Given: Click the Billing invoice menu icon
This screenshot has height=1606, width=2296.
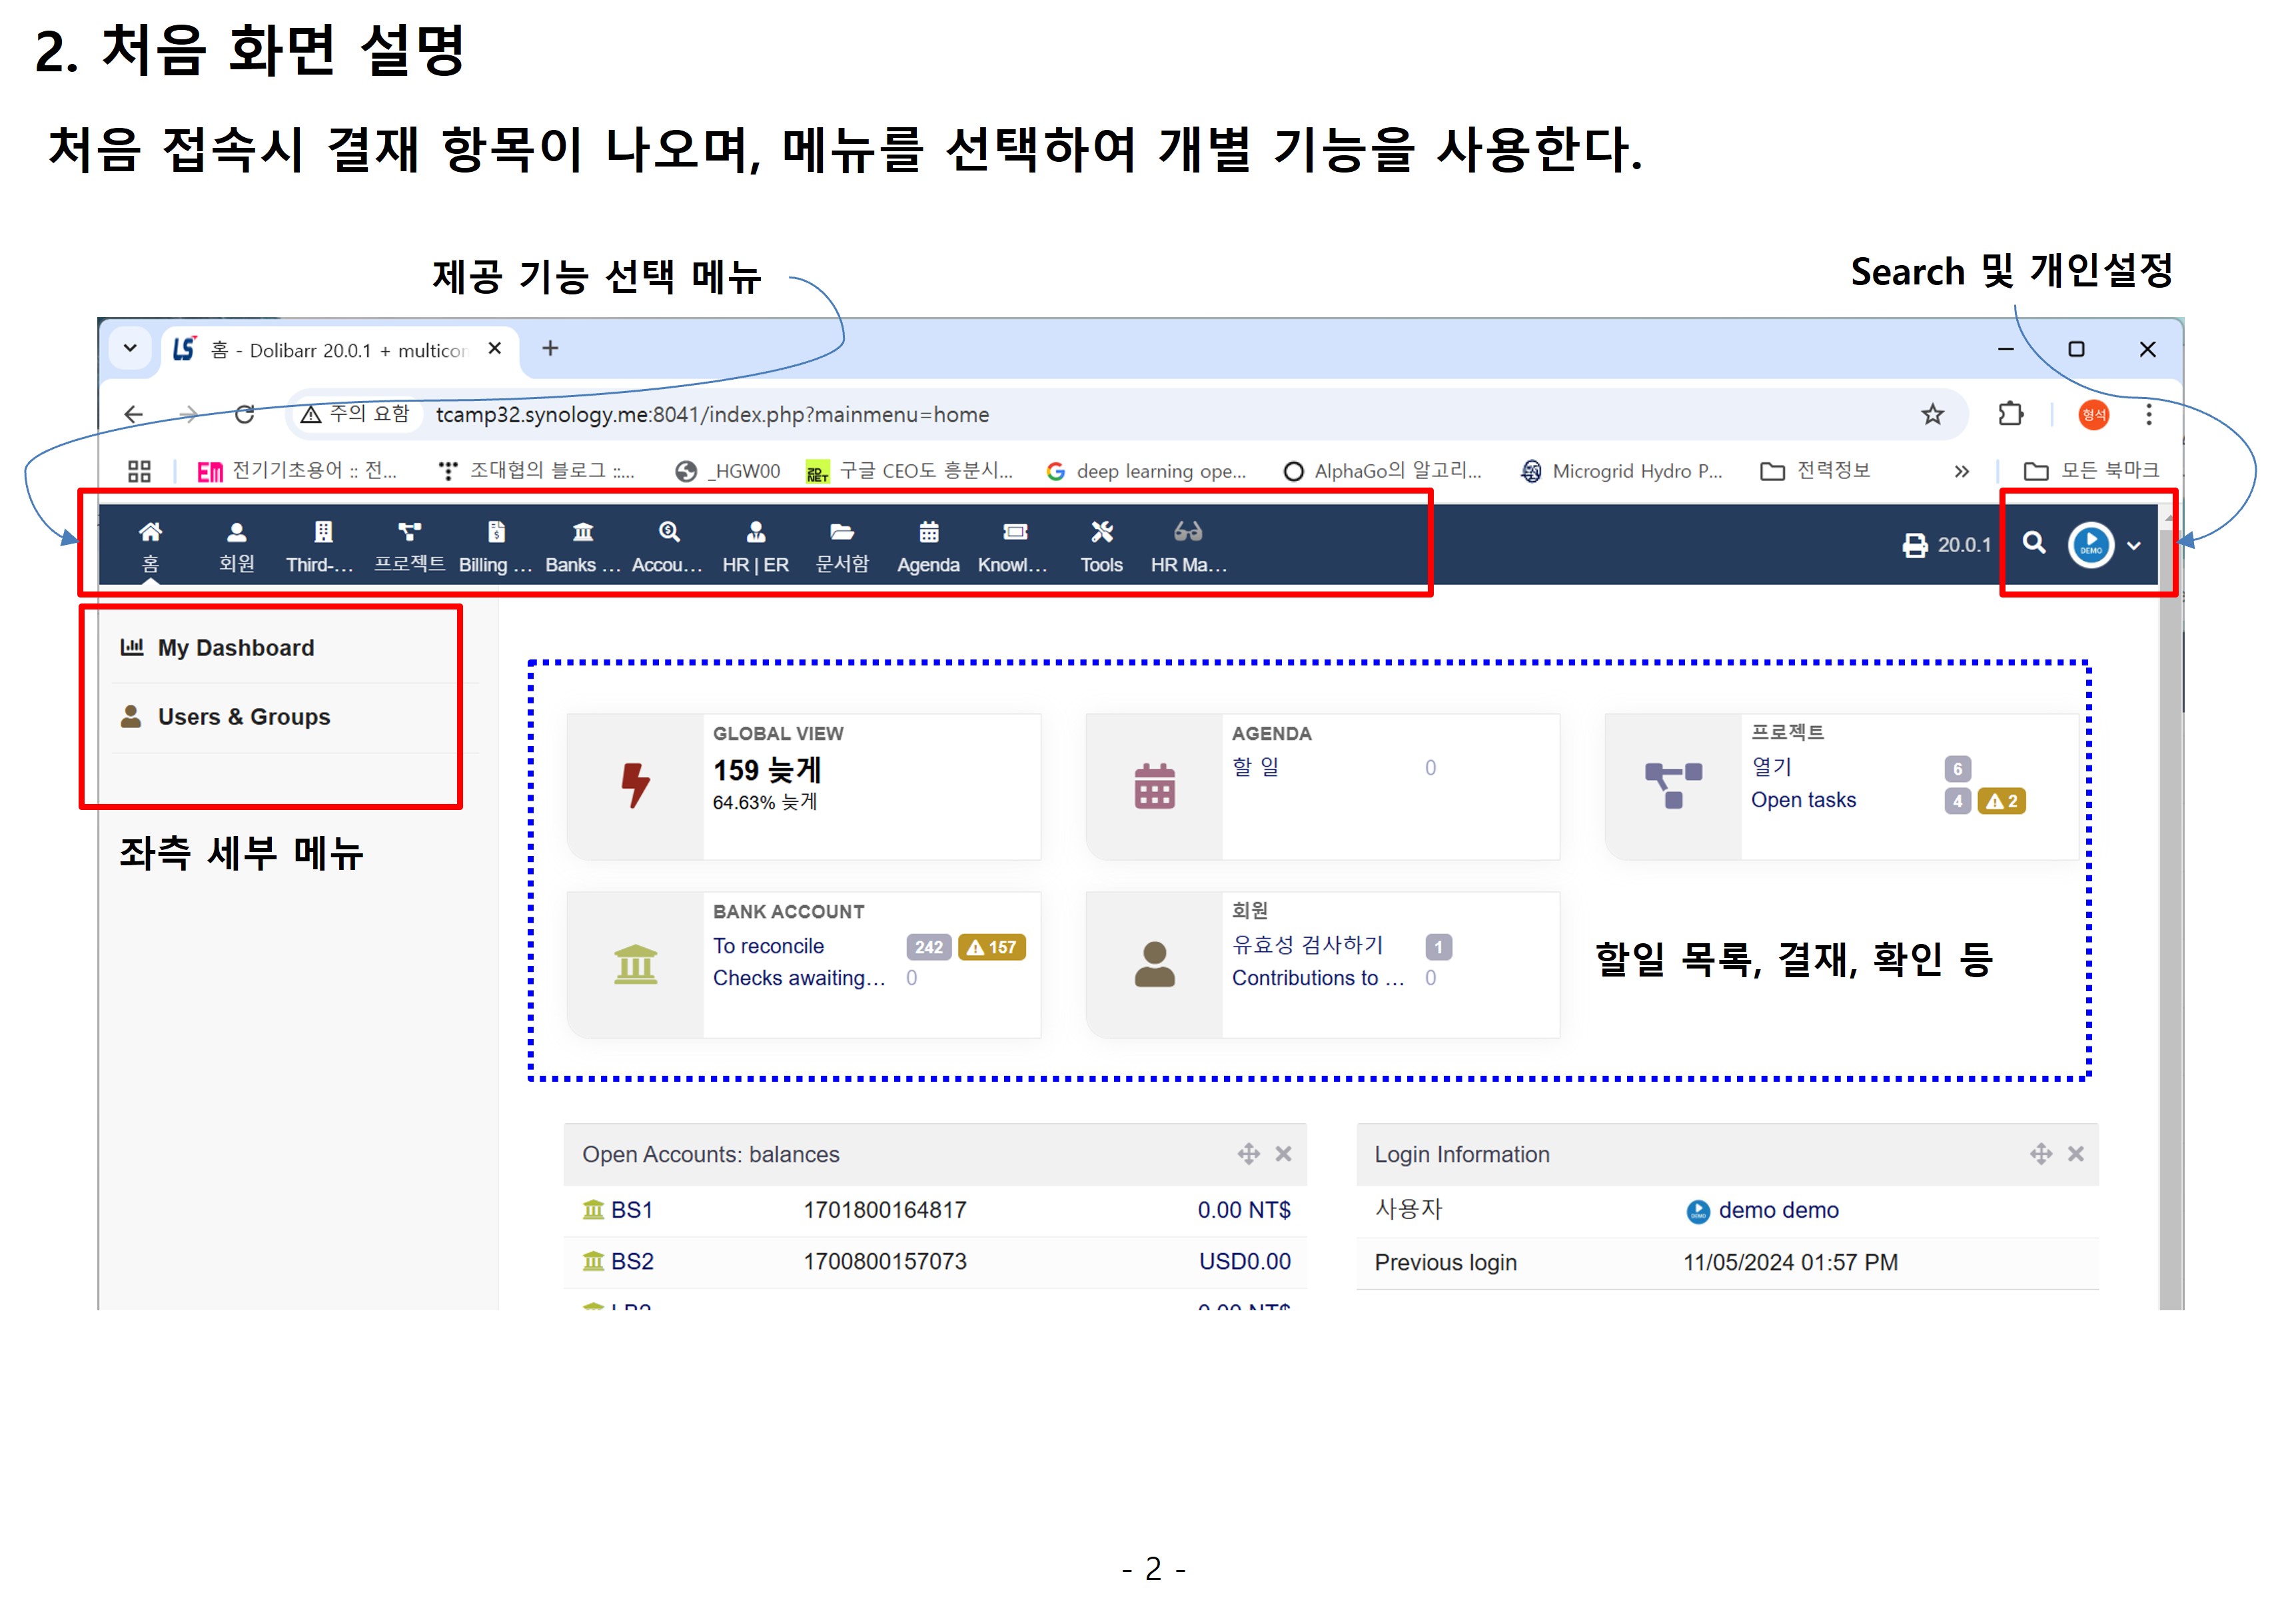Looking at the screenshot, I should [x=496, y=532].
